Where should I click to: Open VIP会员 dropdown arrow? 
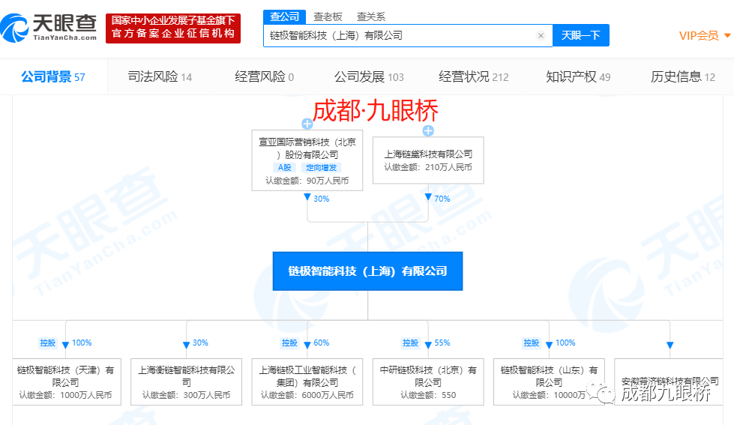(x=727, y=35)
